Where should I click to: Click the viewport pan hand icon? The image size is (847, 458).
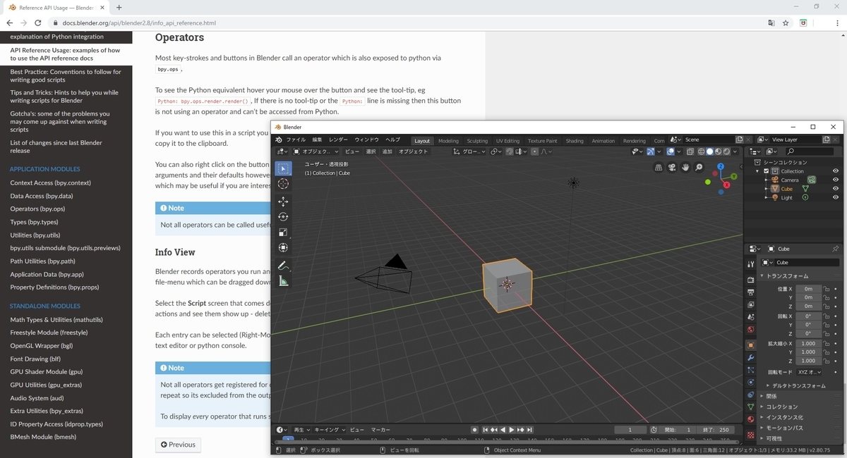685,168
